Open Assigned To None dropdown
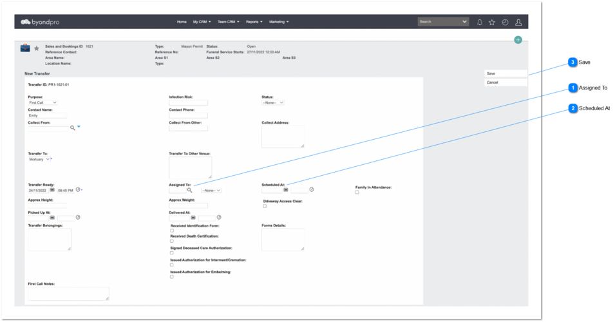The height and width of the screenshot is (322, 615). [211, 191]
